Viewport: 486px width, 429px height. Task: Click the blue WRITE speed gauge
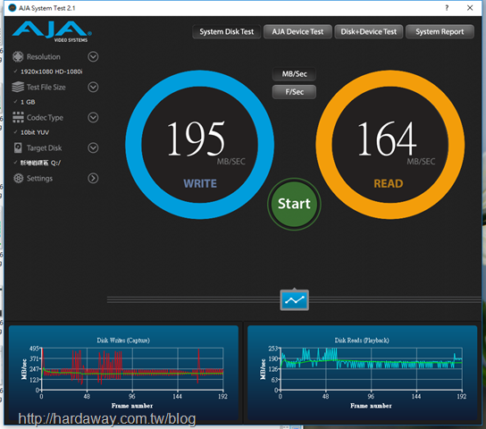coord(199,145)
